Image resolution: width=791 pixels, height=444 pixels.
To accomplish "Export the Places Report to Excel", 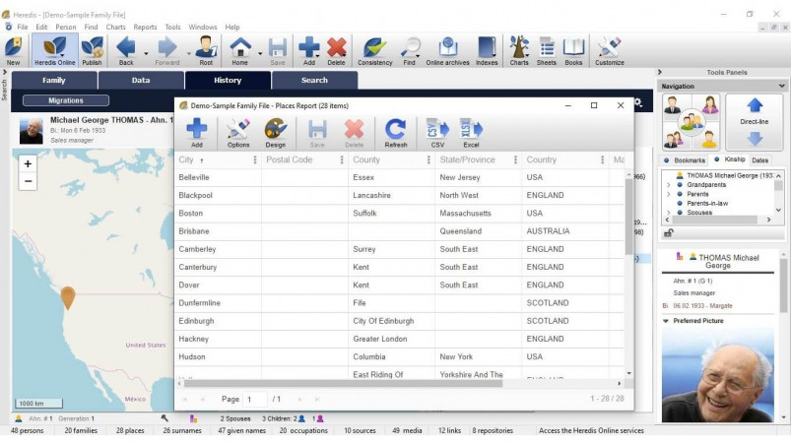I will (471, 133).
